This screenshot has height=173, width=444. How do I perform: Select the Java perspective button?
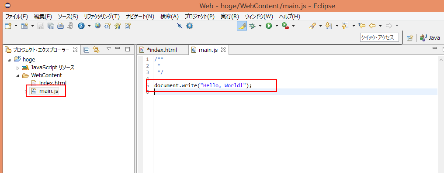tap(430, 38)
